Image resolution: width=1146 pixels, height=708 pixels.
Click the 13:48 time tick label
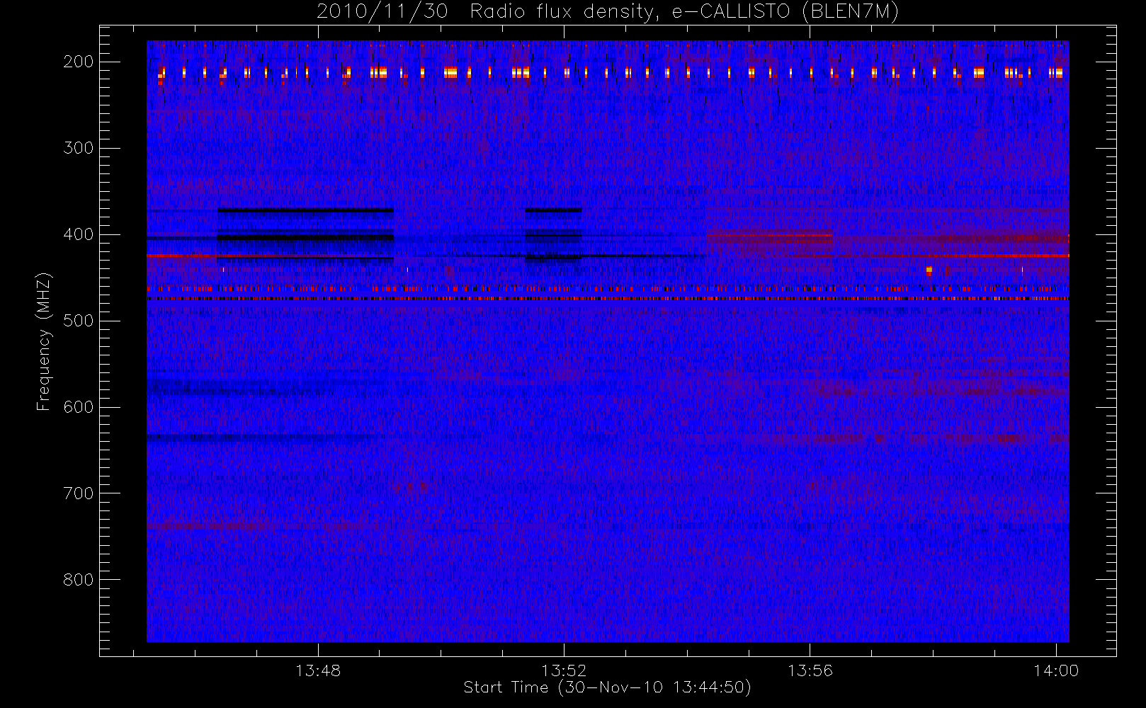318,670
